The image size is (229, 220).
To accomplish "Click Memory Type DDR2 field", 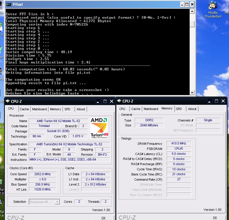I will [x=149, y=120].
